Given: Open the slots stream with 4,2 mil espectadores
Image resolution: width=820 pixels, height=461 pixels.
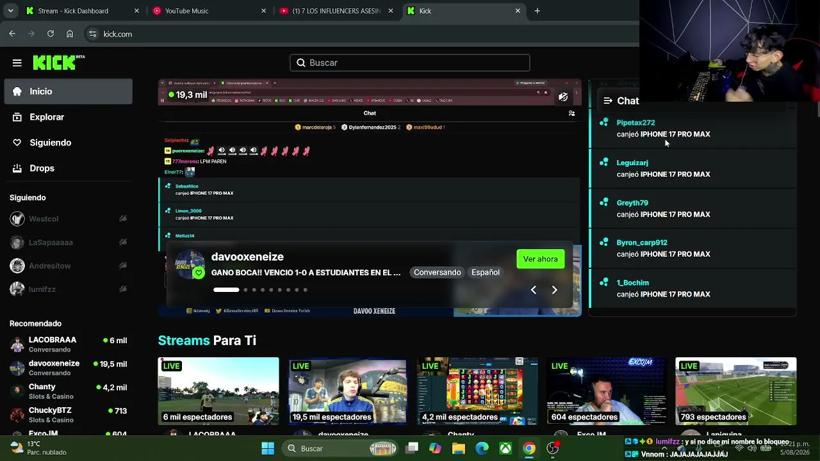Looking at the screenshot, I should pos(477,391).
